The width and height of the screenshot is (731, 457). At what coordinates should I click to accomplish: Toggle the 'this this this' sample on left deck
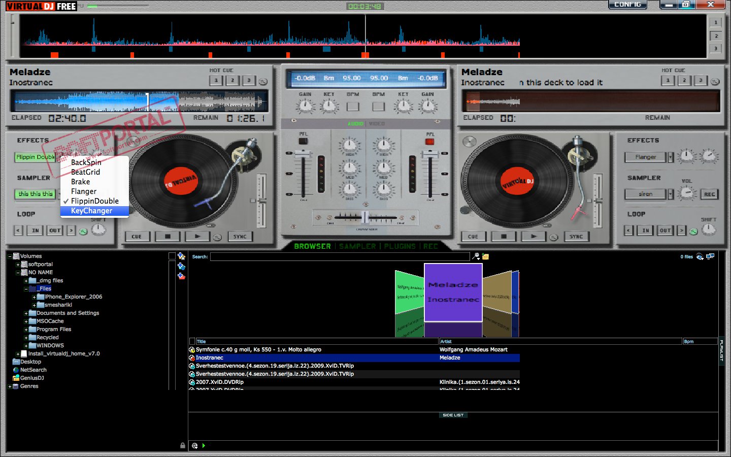point(35,194)
